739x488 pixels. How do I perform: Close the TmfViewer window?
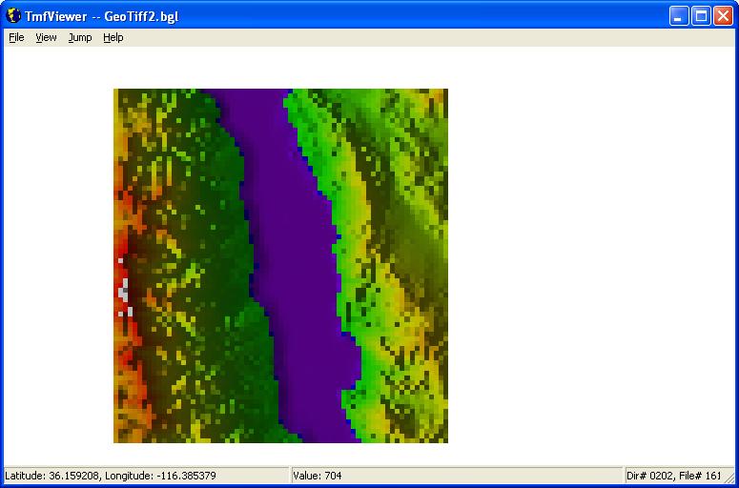[x=723, y=16]
